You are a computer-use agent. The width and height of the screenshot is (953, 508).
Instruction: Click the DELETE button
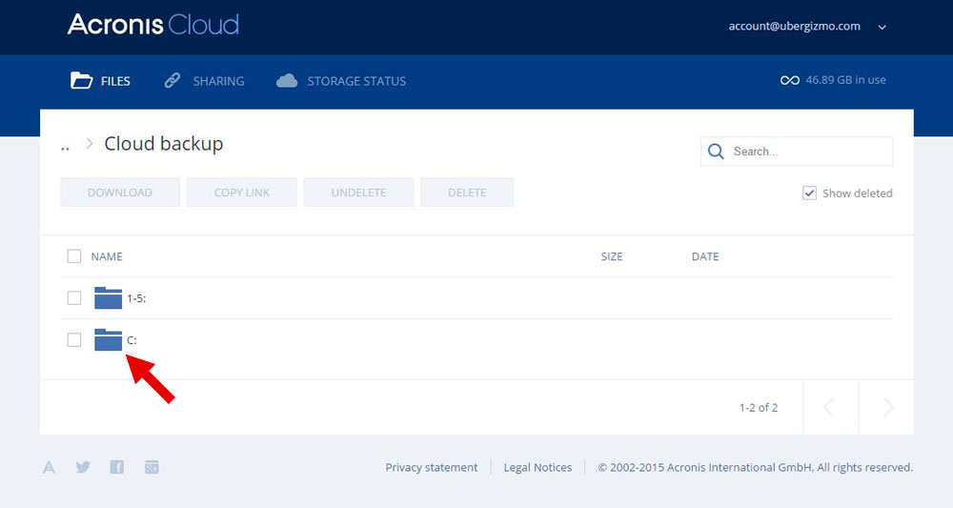[467, 193]
